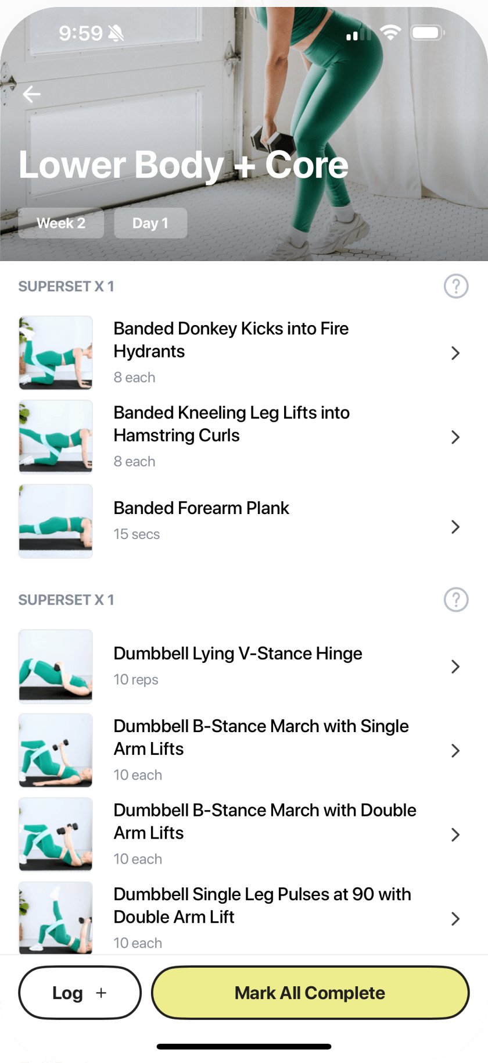Viewport: 488px width, 1063px height.
Task: Expand Banded Kneeling Leg Lifts chevron
Action: pos(455,437)
